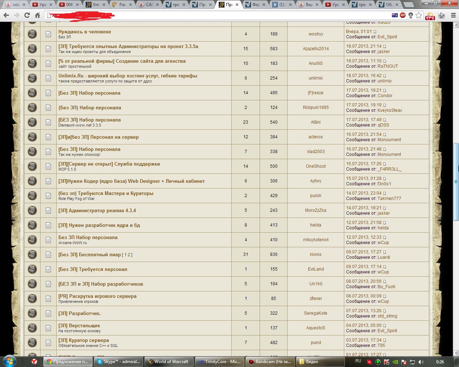Open '[ЗП]Нужен Кодер (ядро база) Web Designer' thread

pos(132,181)
